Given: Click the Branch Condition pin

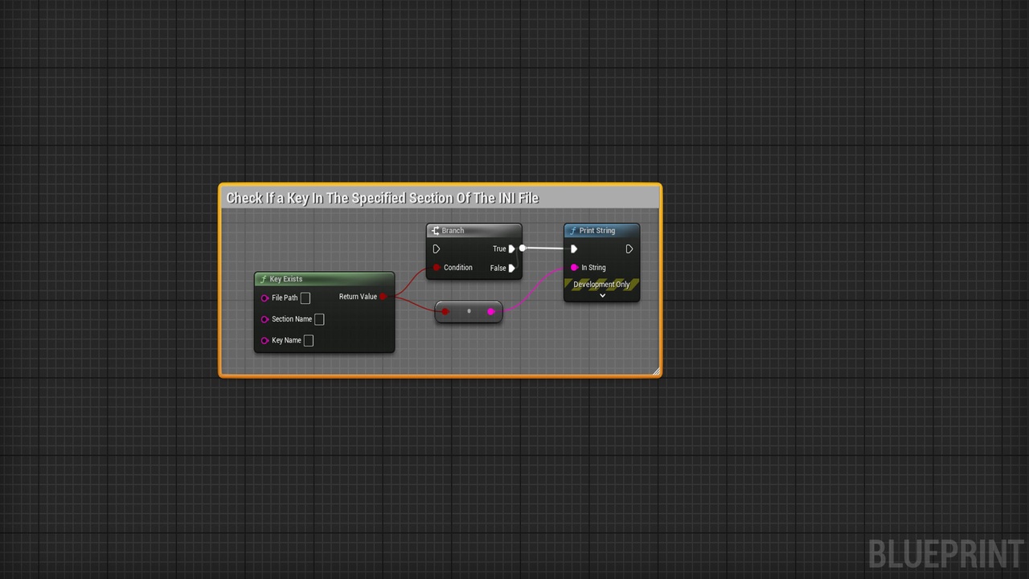Looking at the screenshot, I should (x=437, y=268).
